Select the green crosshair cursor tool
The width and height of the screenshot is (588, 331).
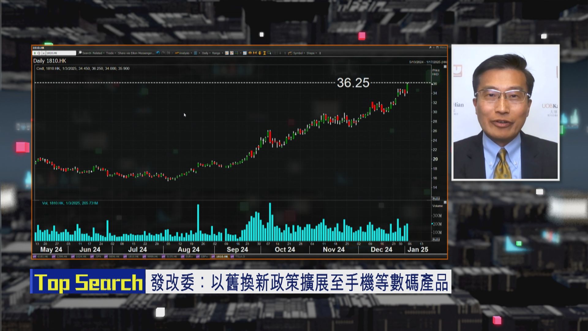click(x=236, y=53)
